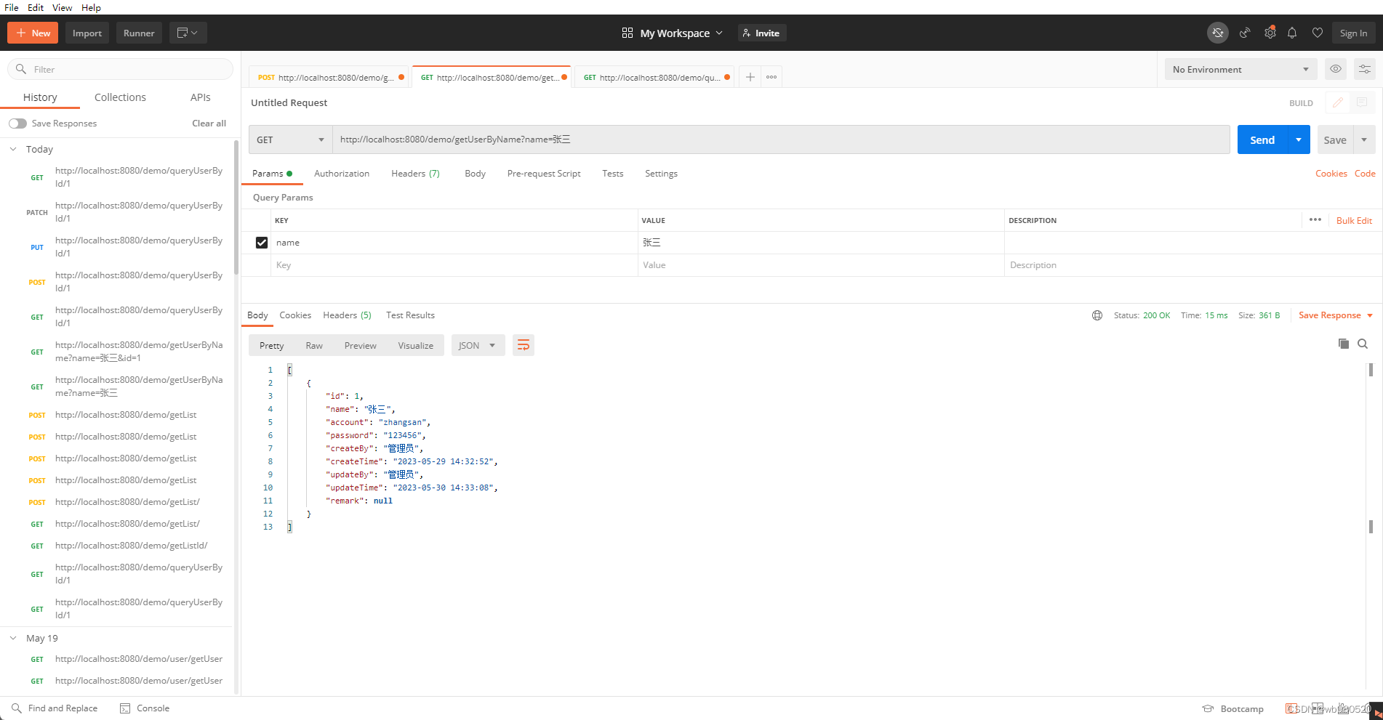Click Clear all history link
The height and width of the screenshot is (720, 1383).
209,124
